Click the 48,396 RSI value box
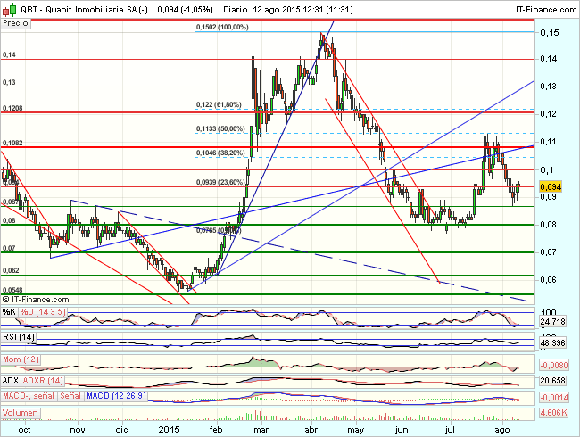580x437 pixels. pos(552,343)
